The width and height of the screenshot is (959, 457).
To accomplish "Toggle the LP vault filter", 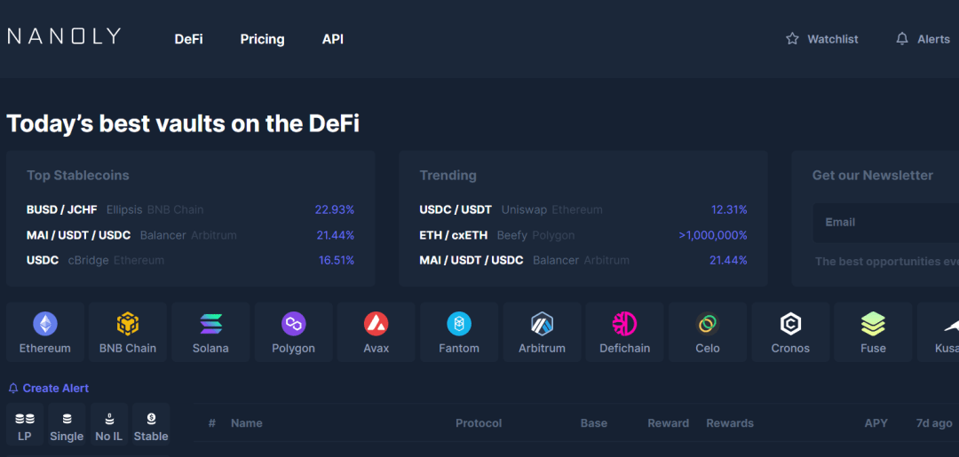I will (25, 425).
